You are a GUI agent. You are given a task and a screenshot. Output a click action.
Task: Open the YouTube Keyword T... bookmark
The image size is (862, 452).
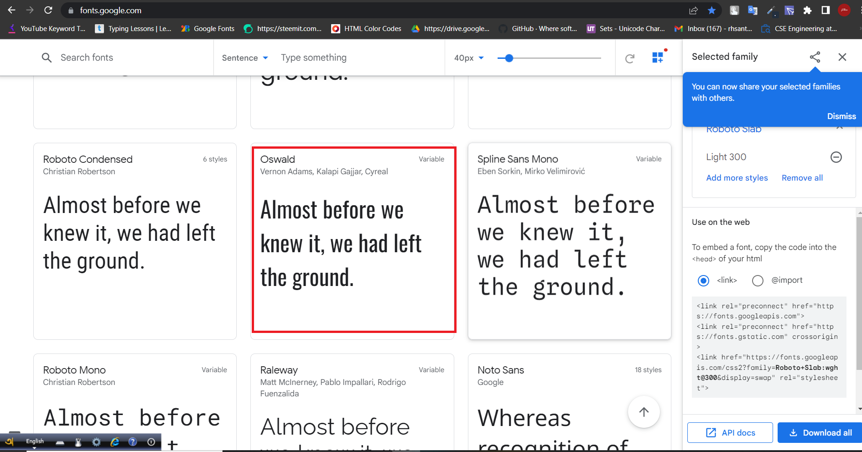pos(47,29)
